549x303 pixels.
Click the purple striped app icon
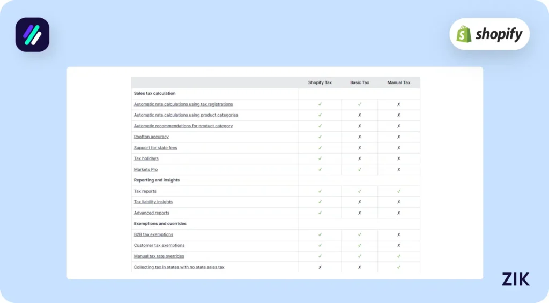(x=32, y=35)
